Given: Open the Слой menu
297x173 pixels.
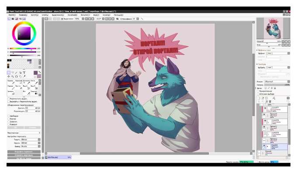Looking at the screenshot, I should click(x=45, y=15).
